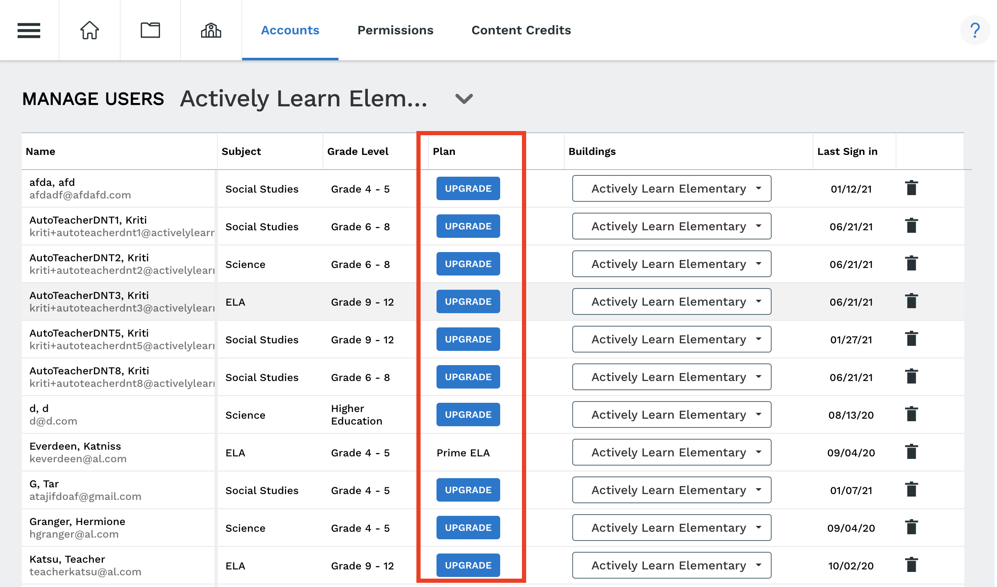Select email keverdeen@al.com
This screenshot has height=587, width=997.
(78, 459)
